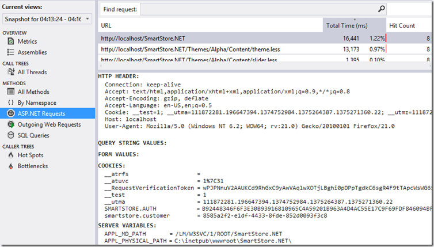Select the http://localhost/SmartStore.NET request row
This screenshot has height=247, width=434.
[265, 38]
